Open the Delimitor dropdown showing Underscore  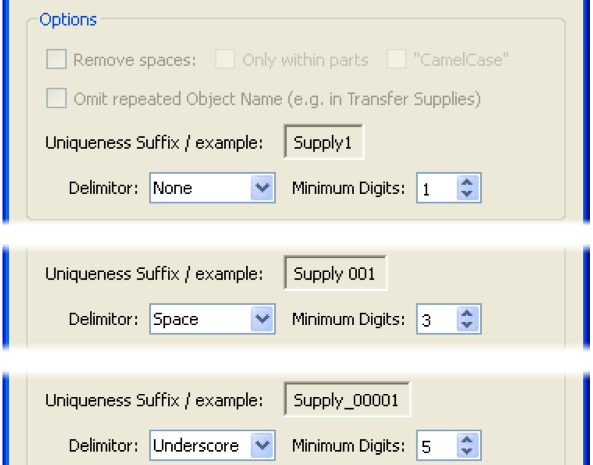(263, 446)
